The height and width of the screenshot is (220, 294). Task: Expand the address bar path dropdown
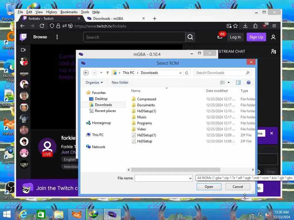tap(180, 73)
